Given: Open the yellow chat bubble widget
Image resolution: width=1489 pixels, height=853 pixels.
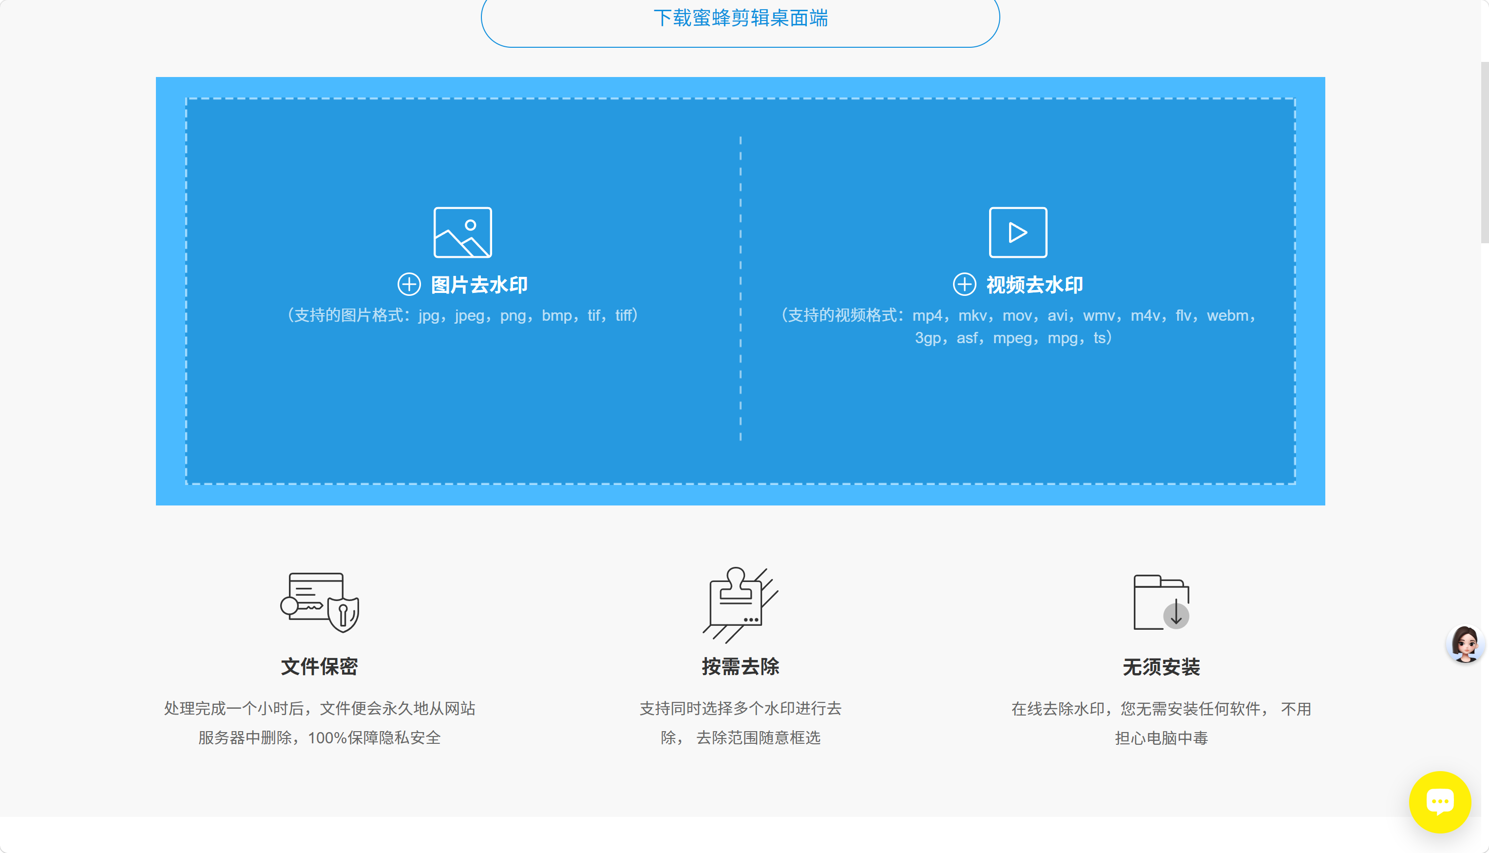Looking at the screenshot, I should click(1439, 801).
